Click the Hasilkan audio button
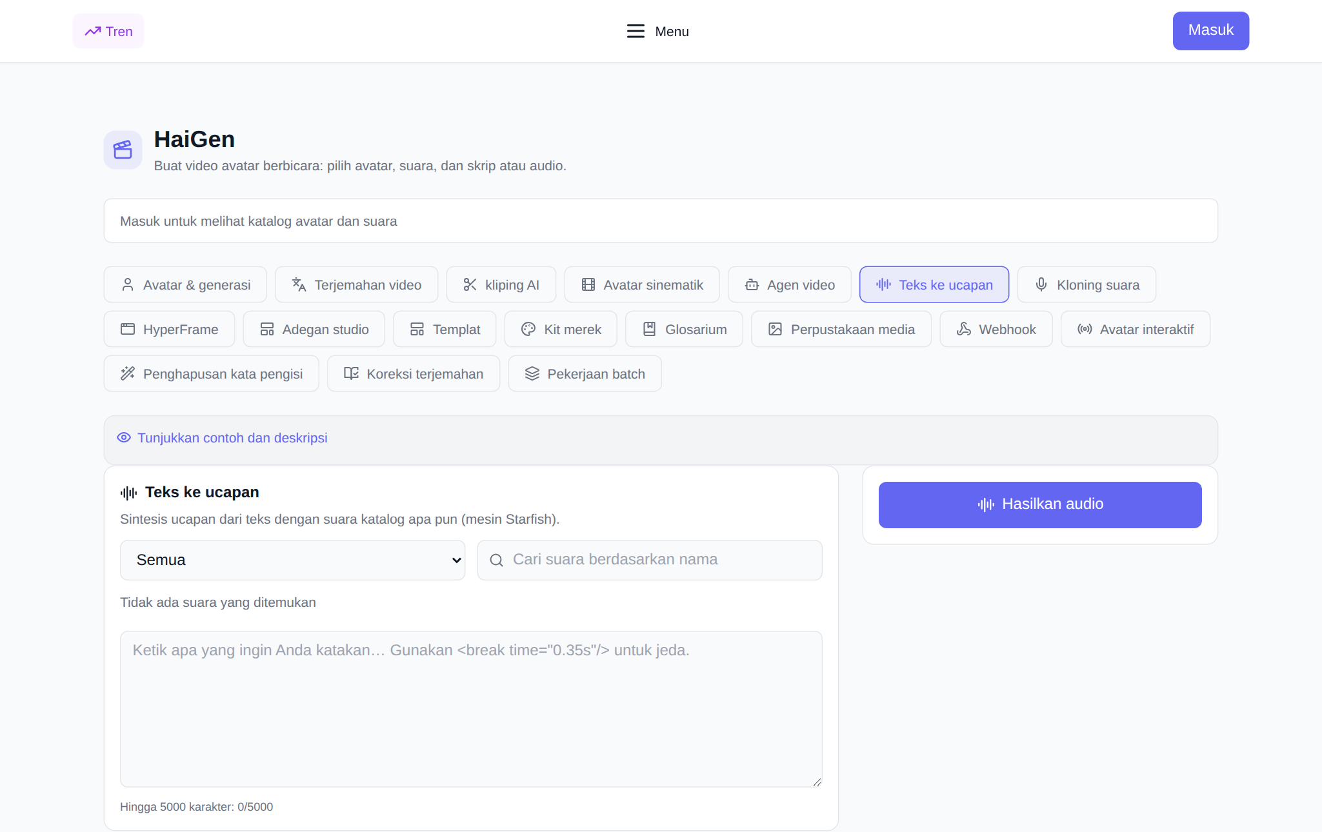Viewport: 1322px width, 832px height. [x=1040, y=504]
